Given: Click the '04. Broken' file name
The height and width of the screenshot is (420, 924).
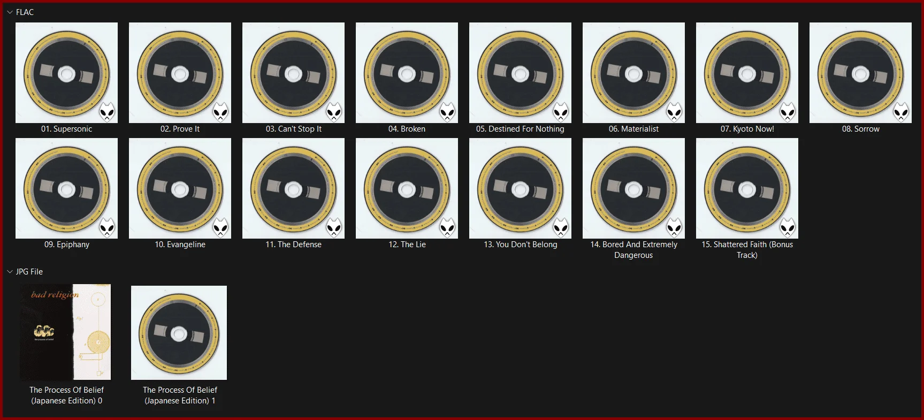Looking at the screenshot, I should pos(407,129).
